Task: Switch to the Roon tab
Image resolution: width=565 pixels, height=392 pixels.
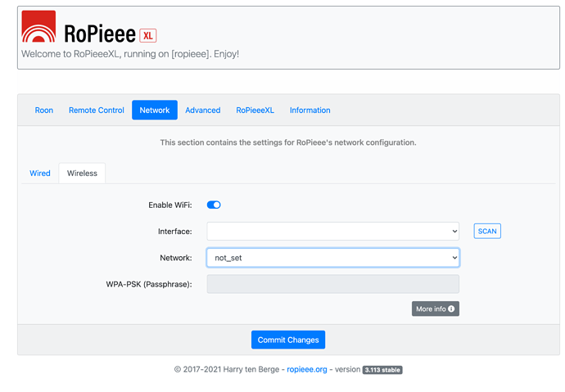Action: click(44, 110)
